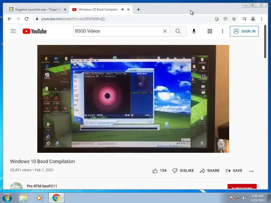Search with voice microphone
This screenshot has height=203, width=271.
pos(194,31)
